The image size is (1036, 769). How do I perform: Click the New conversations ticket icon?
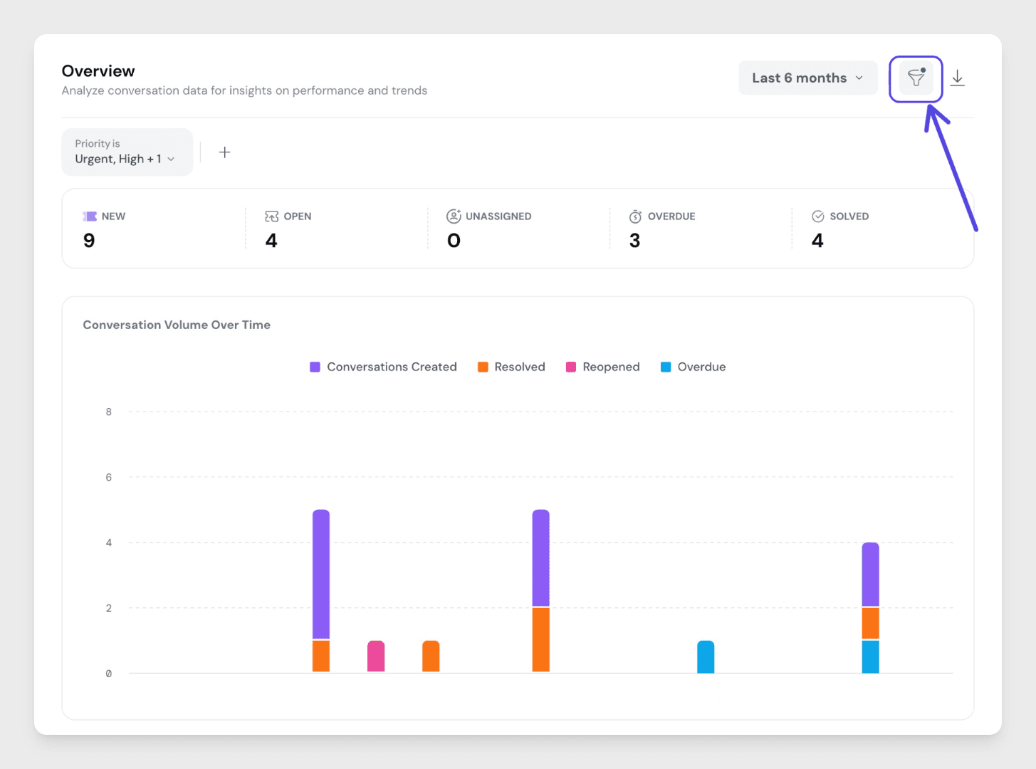tap(90, 216)
